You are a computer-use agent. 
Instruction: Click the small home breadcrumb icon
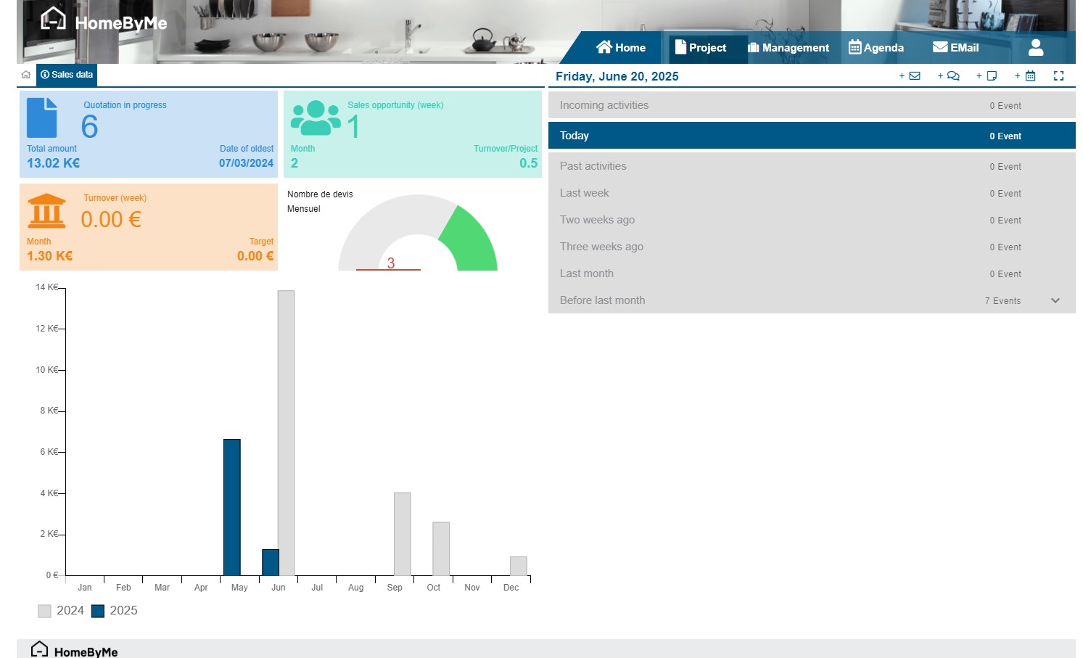point(26,75)
